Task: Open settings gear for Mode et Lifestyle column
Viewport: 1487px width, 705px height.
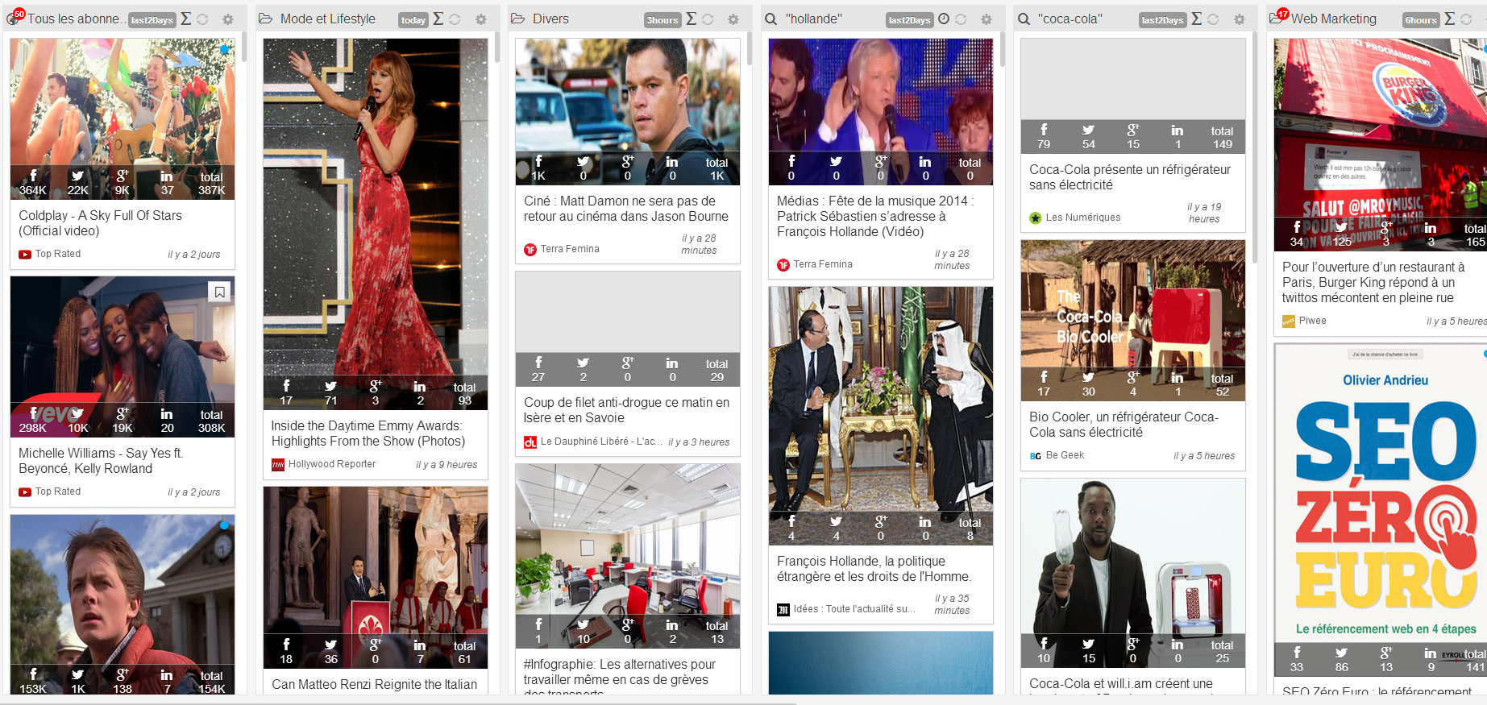Action: pyautogui.click(x=481, y=19)
